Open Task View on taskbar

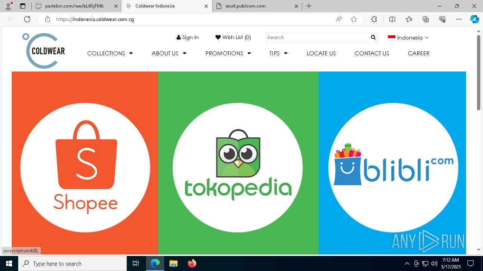136,263
